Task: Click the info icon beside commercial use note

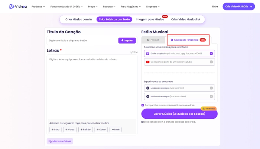Action: (142, 122)
